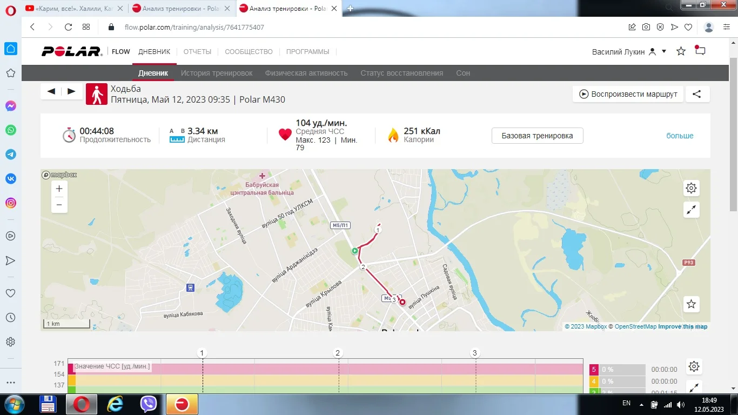Expand the map to fullscreen
The height and width of the screenshot is (415, 738).
(x=691, y=210)
